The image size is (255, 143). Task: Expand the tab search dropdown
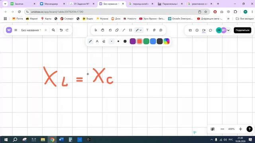coord(5,4)
